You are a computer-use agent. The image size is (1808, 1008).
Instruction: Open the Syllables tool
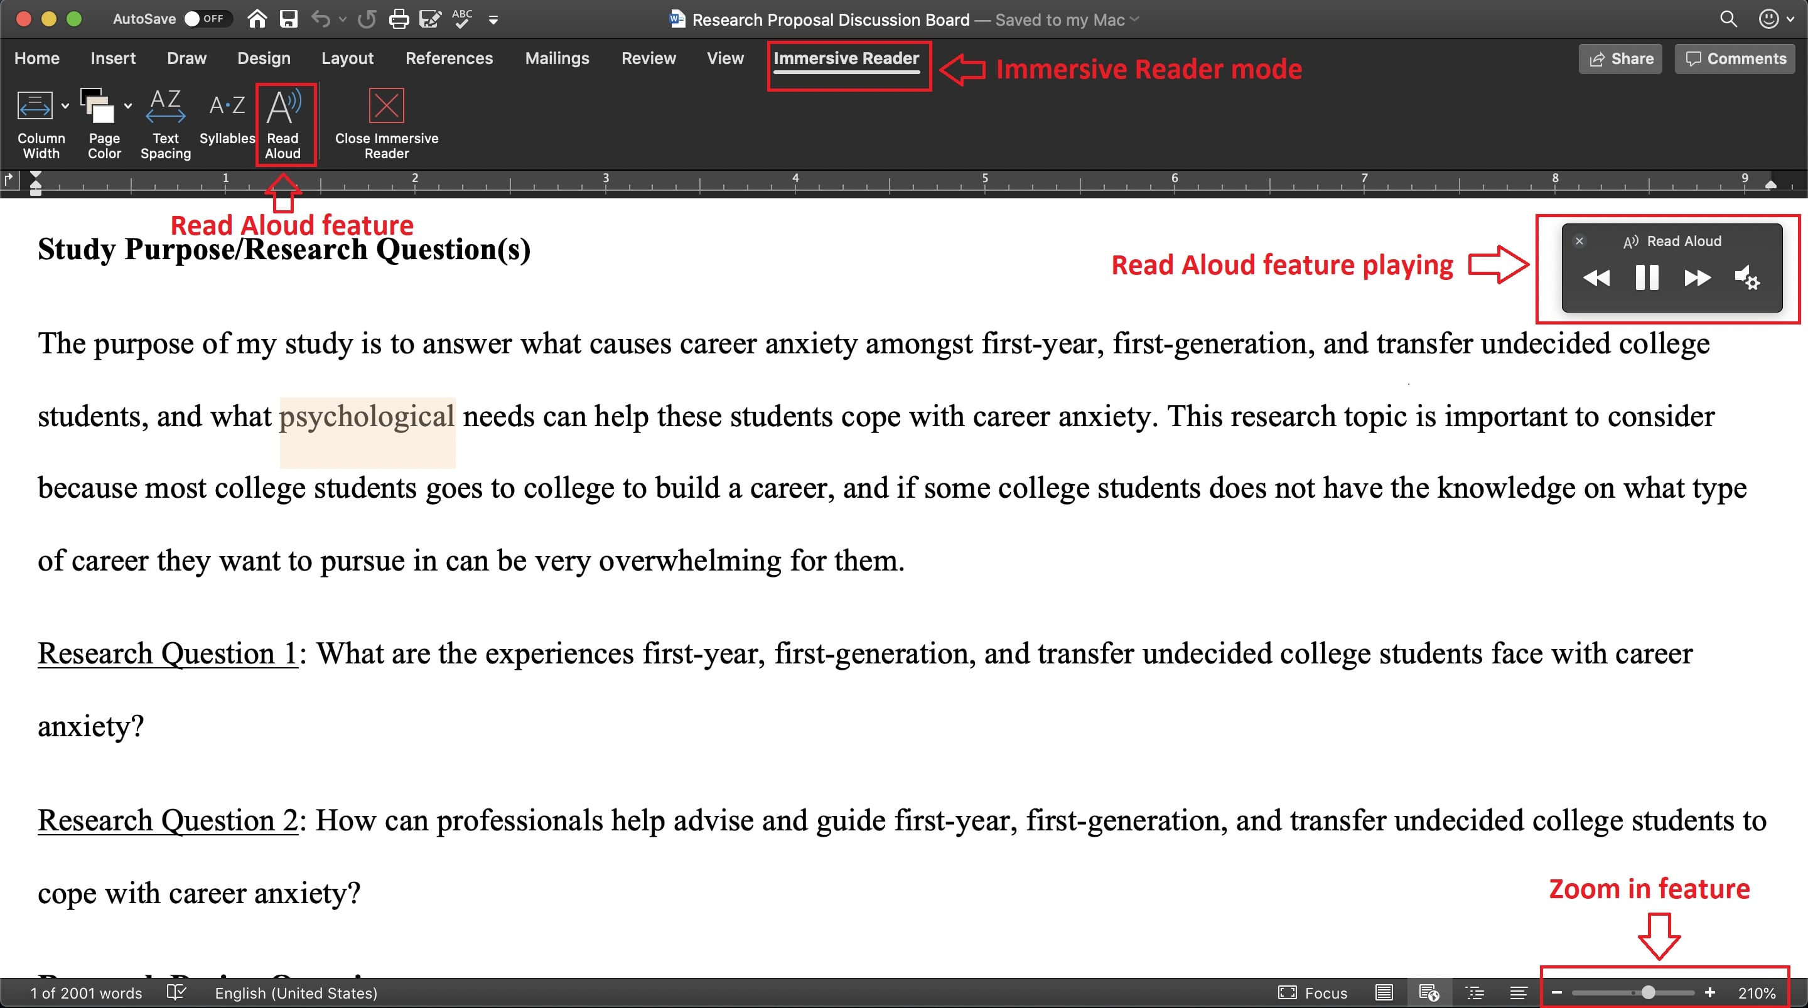point(227,118)
